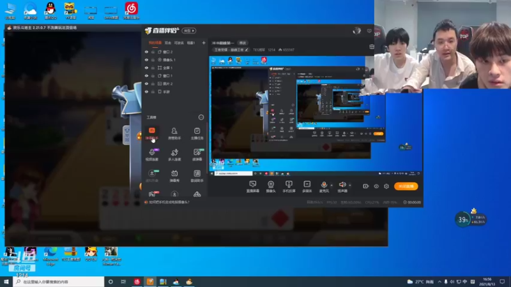Image resolution: width=511 pixels, height=287 pixels.
Task: Toggle the lock on 摄像头 1 source
Action: coord(153,60)
